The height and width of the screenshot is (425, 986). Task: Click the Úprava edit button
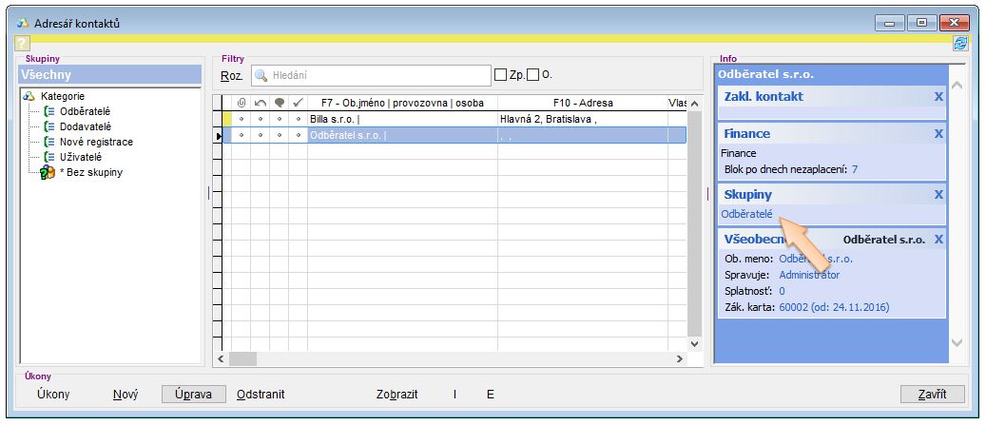[193, 394]
